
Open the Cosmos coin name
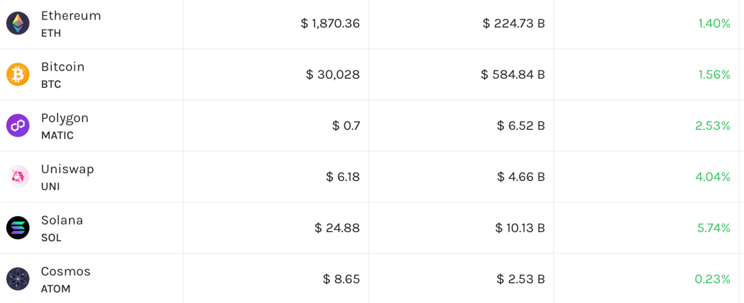click(66, 271)
